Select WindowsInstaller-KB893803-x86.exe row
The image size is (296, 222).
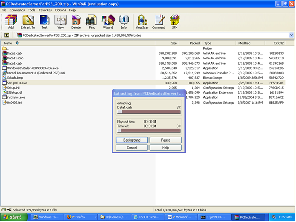point(143,68)
